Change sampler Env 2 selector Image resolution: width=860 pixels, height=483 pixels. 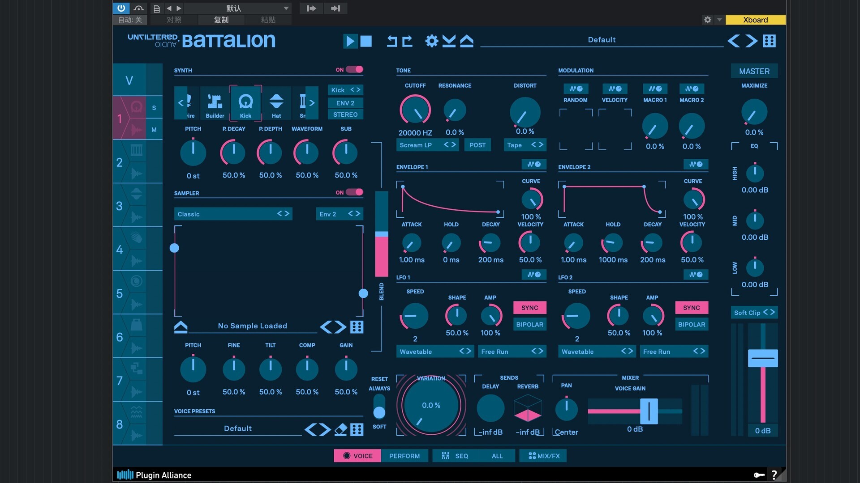coord(340,214)
